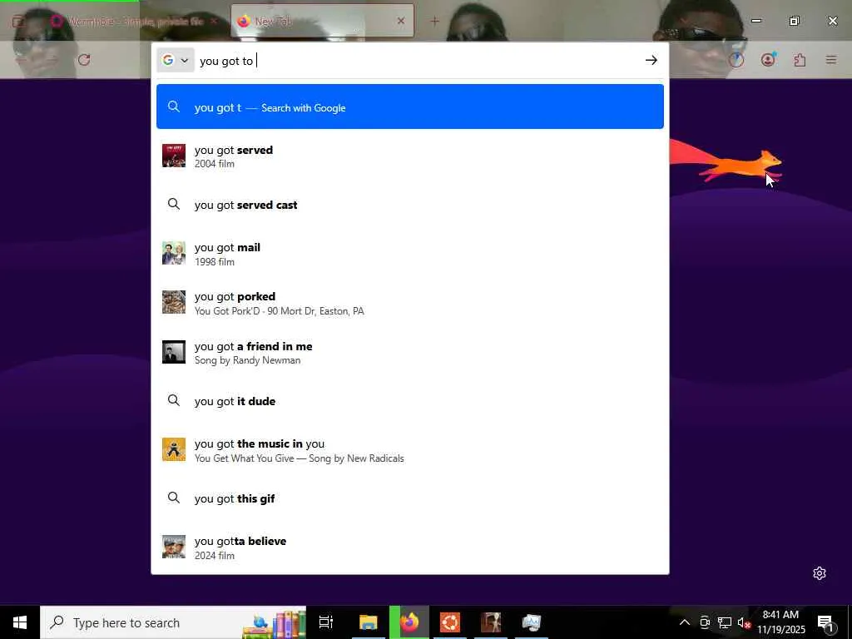Open the clock showing 8:41 AM

780,622
